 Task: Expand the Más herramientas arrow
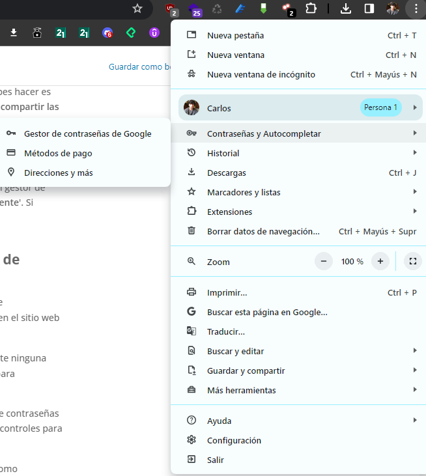pyautogui.click(x=415, y=389)
